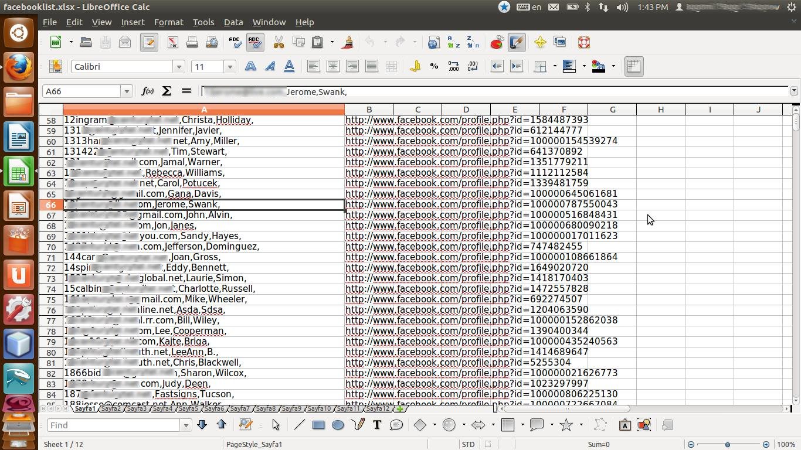Toggle AutoSpellcheck button
Viewport: 801px width, 450px height.
(x=254, y=42)
